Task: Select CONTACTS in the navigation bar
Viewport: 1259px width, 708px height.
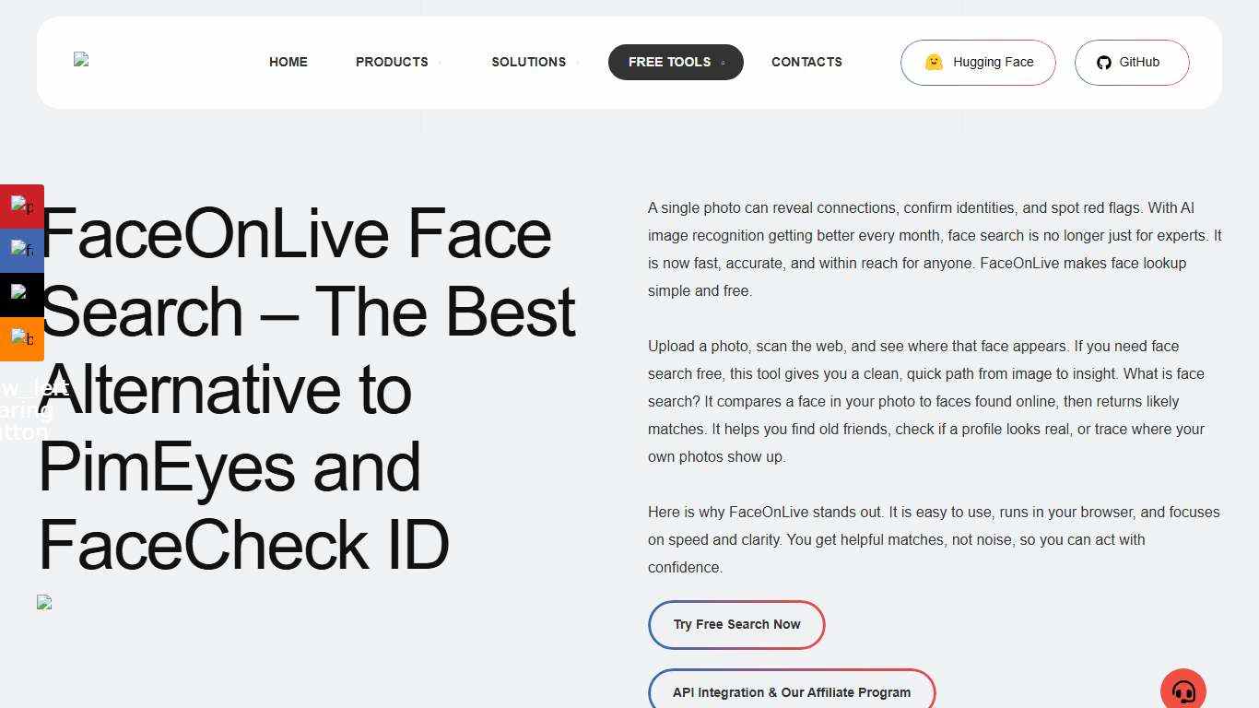Action: point(806,62)
